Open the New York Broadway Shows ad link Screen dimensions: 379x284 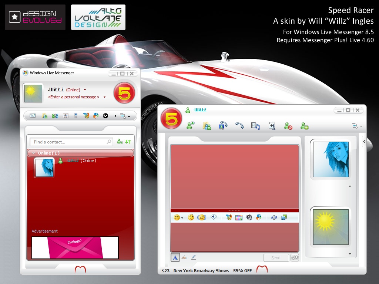pyautogui.click(x=207, y=271)
